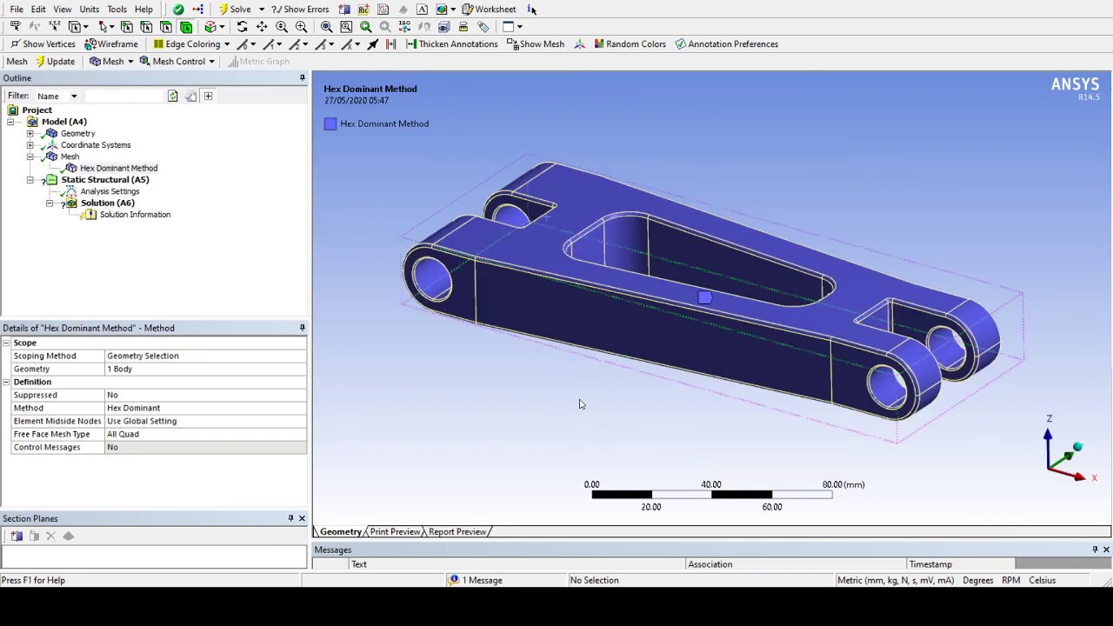Select the Geometry view tab
The image size is (1113, 626).
point(340,532)
